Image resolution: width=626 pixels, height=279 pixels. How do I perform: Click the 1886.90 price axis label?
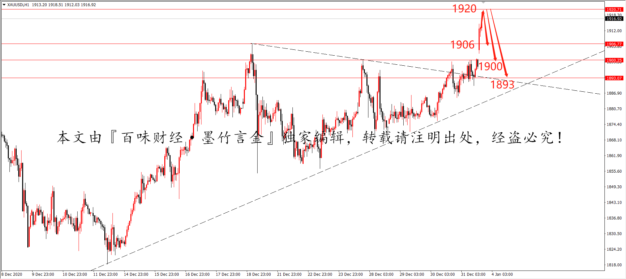tap(614, 93)
